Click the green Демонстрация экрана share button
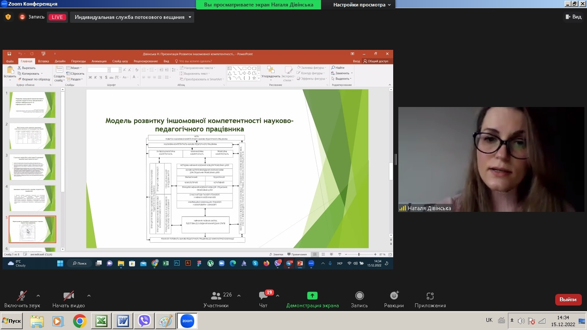 [x=312, y=299]
